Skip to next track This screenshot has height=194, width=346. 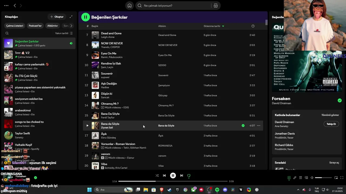182,176
